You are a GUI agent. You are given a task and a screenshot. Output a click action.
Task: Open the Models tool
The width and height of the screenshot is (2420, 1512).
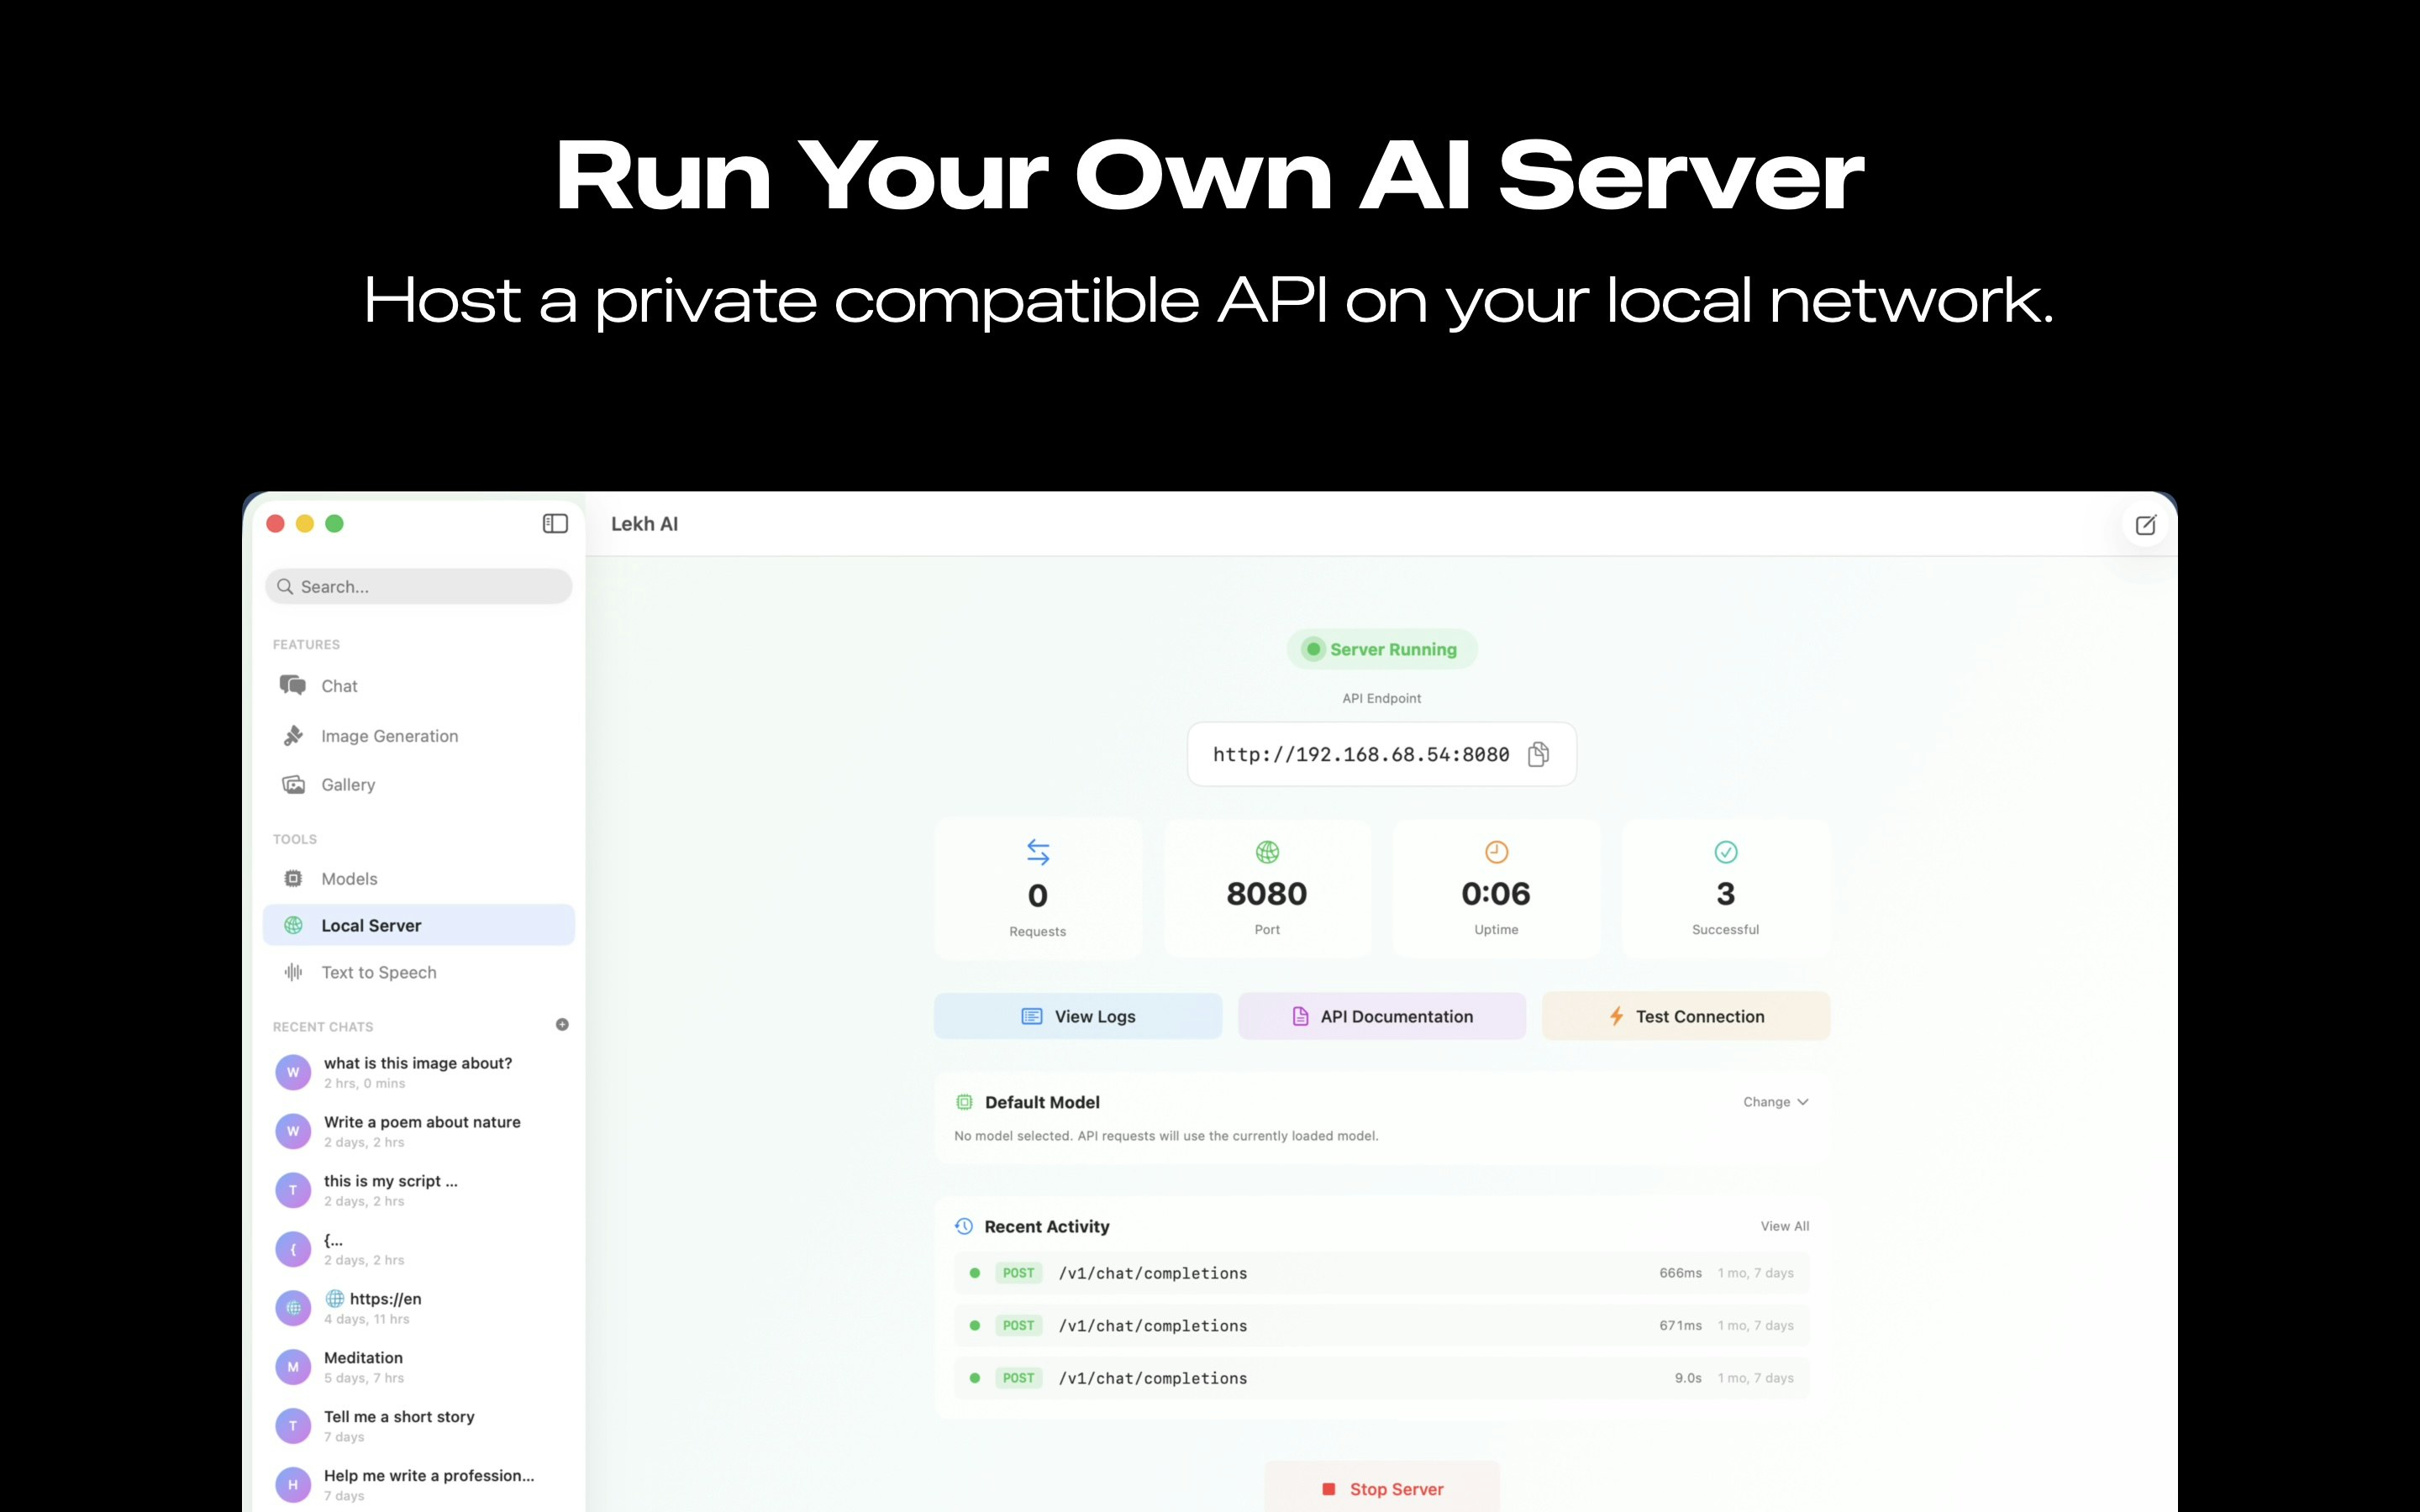tap(349, 878)
